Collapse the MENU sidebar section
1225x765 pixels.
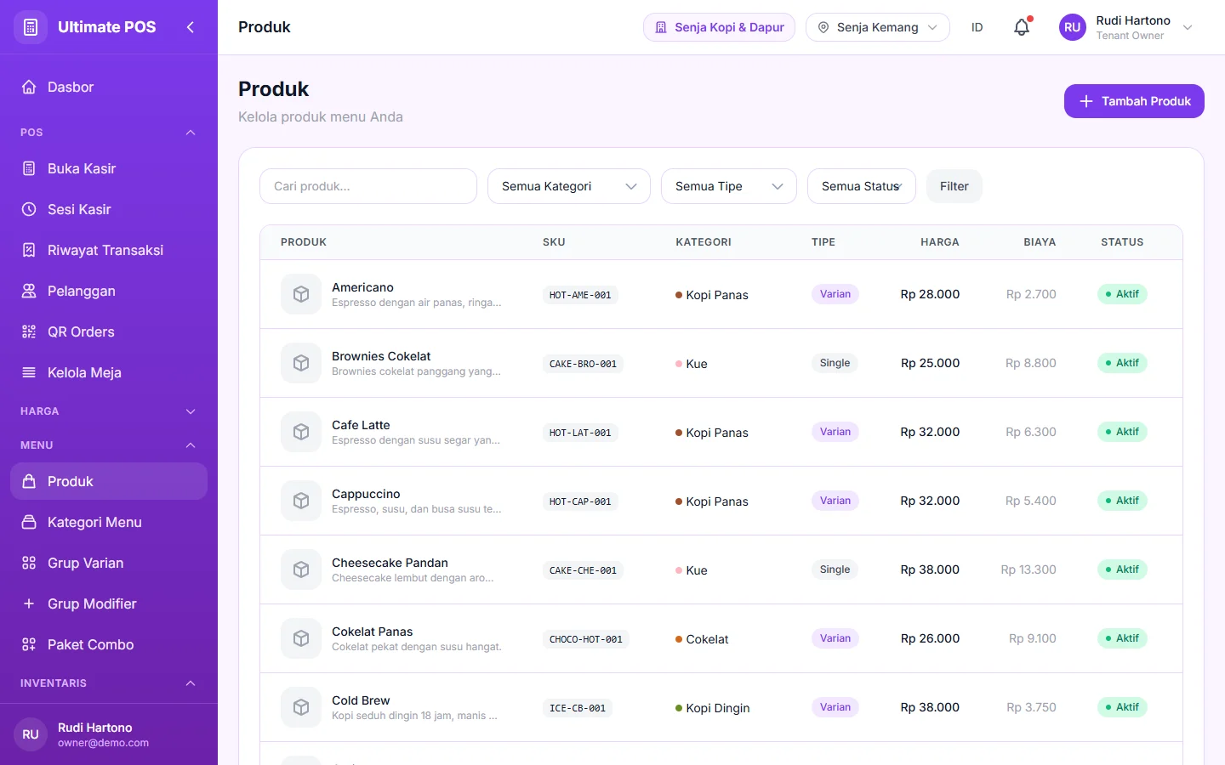[109, 445]
